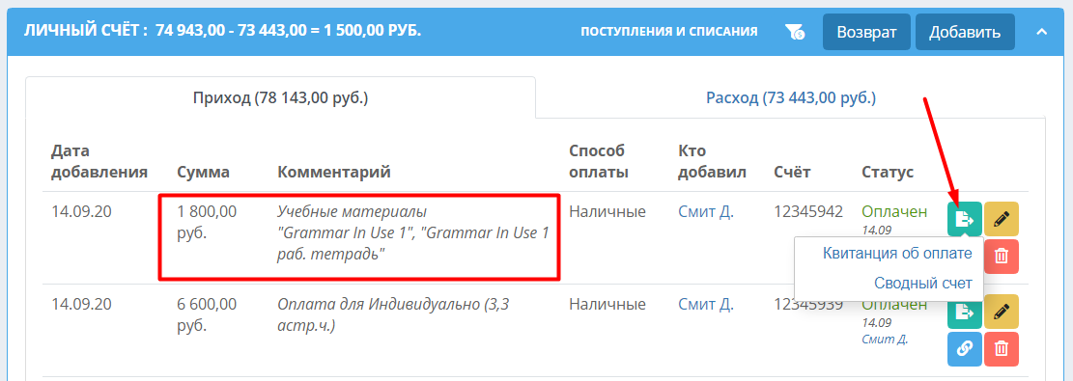Delete the 1 800,00 руб. payment with trash icon
The image size is (1073, 381).
coord(1002,256)
